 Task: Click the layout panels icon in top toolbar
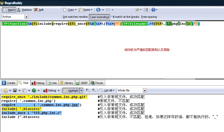[x=146, y=10]
